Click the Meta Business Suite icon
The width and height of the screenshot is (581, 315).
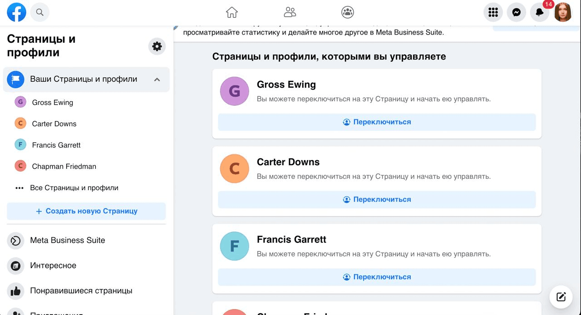click(x=16, y=241)
